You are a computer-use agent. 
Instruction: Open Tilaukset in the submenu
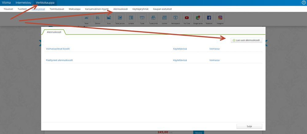tap(8, 9)
